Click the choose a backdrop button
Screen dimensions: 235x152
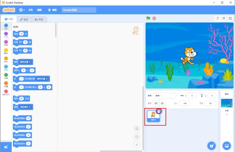(227, 145)
